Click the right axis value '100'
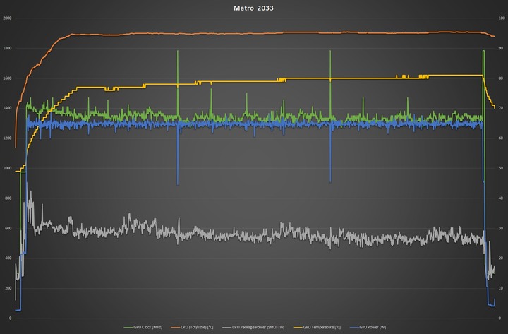The image size is (508, 334). [x=502, y=18]
